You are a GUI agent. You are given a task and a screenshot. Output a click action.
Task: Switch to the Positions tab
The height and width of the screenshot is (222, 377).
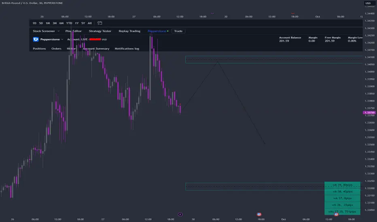39,48
